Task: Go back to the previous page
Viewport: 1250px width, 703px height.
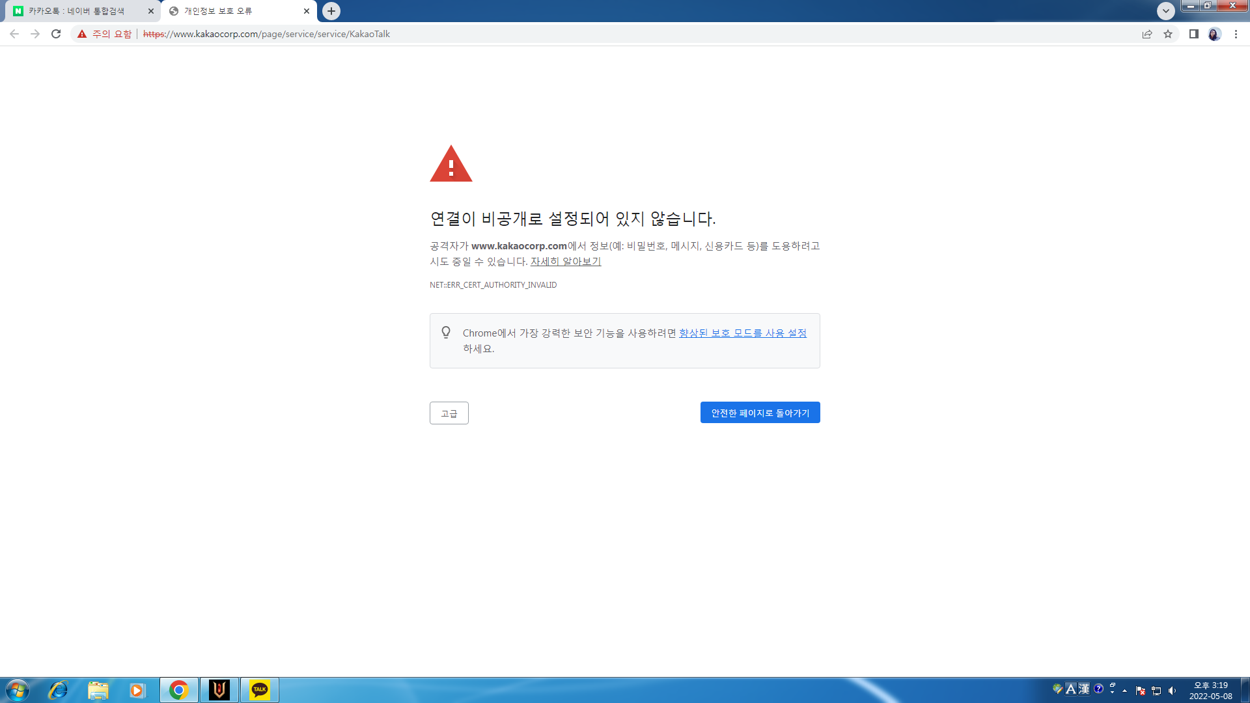Action: [14, 34]
